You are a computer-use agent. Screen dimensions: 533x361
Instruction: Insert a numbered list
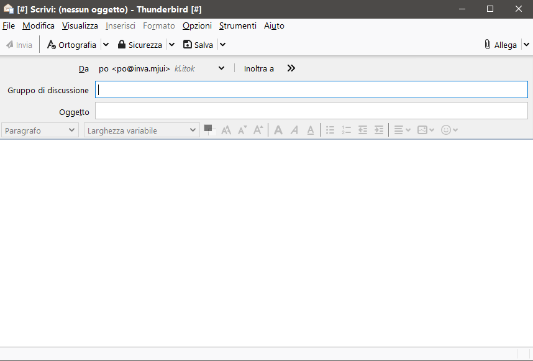[347, 130]
